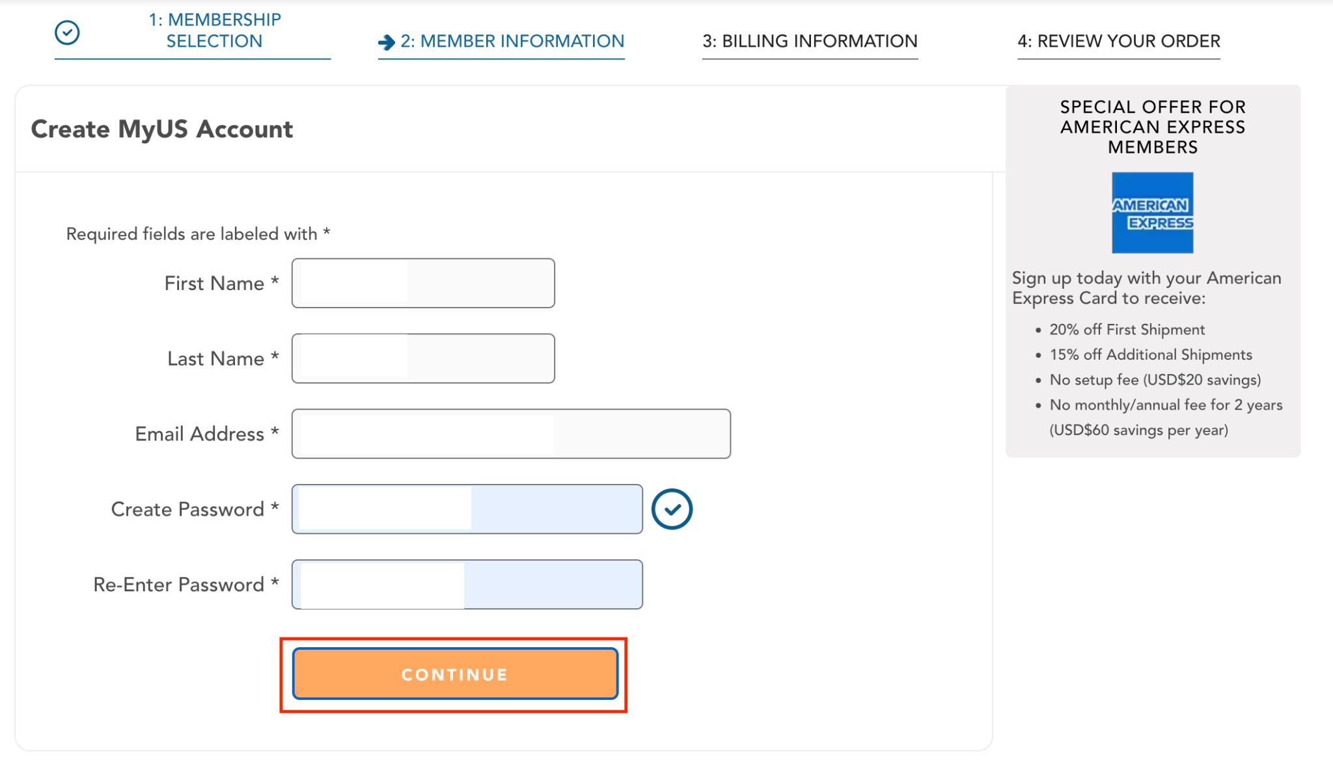The height and width of the screenshot is (761, 1333).
Task: Select the Email Address text box
Action: (x=511, y=434)
